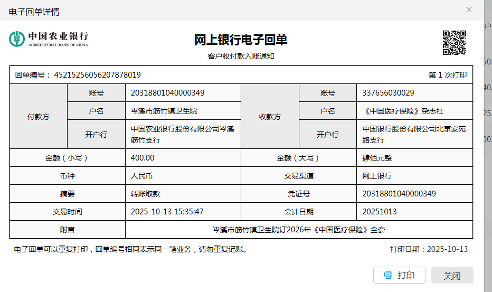
Task: Click the QR code on the receipt
Action: (454, 43)
